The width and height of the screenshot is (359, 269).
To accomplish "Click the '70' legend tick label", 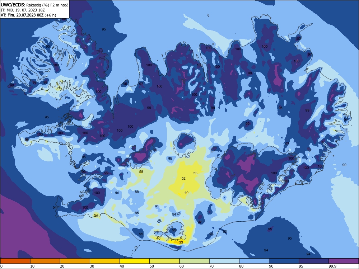I will pyautogui.click(x=211, y=266).
